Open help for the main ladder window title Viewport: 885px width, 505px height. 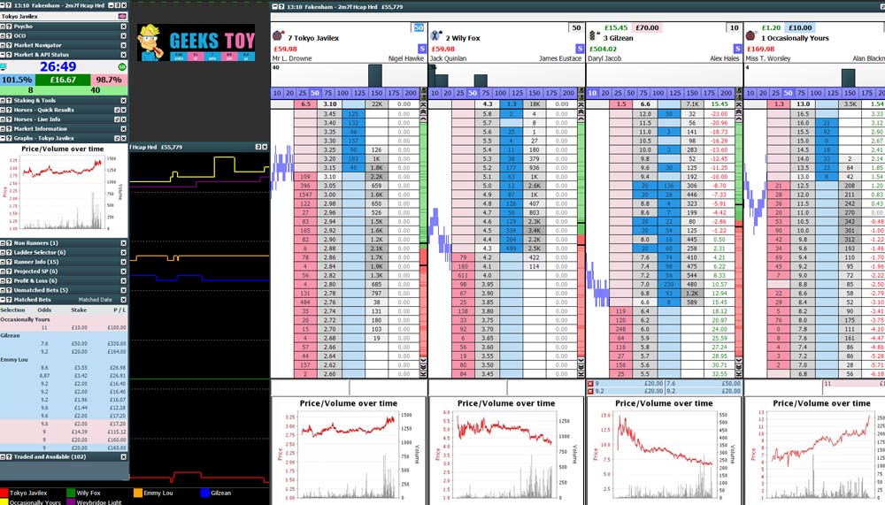pyautogui.click(x=281, y=7)
